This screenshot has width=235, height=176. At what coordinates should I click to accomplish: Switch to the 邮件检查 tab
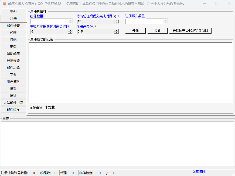(x=13, y=26)
